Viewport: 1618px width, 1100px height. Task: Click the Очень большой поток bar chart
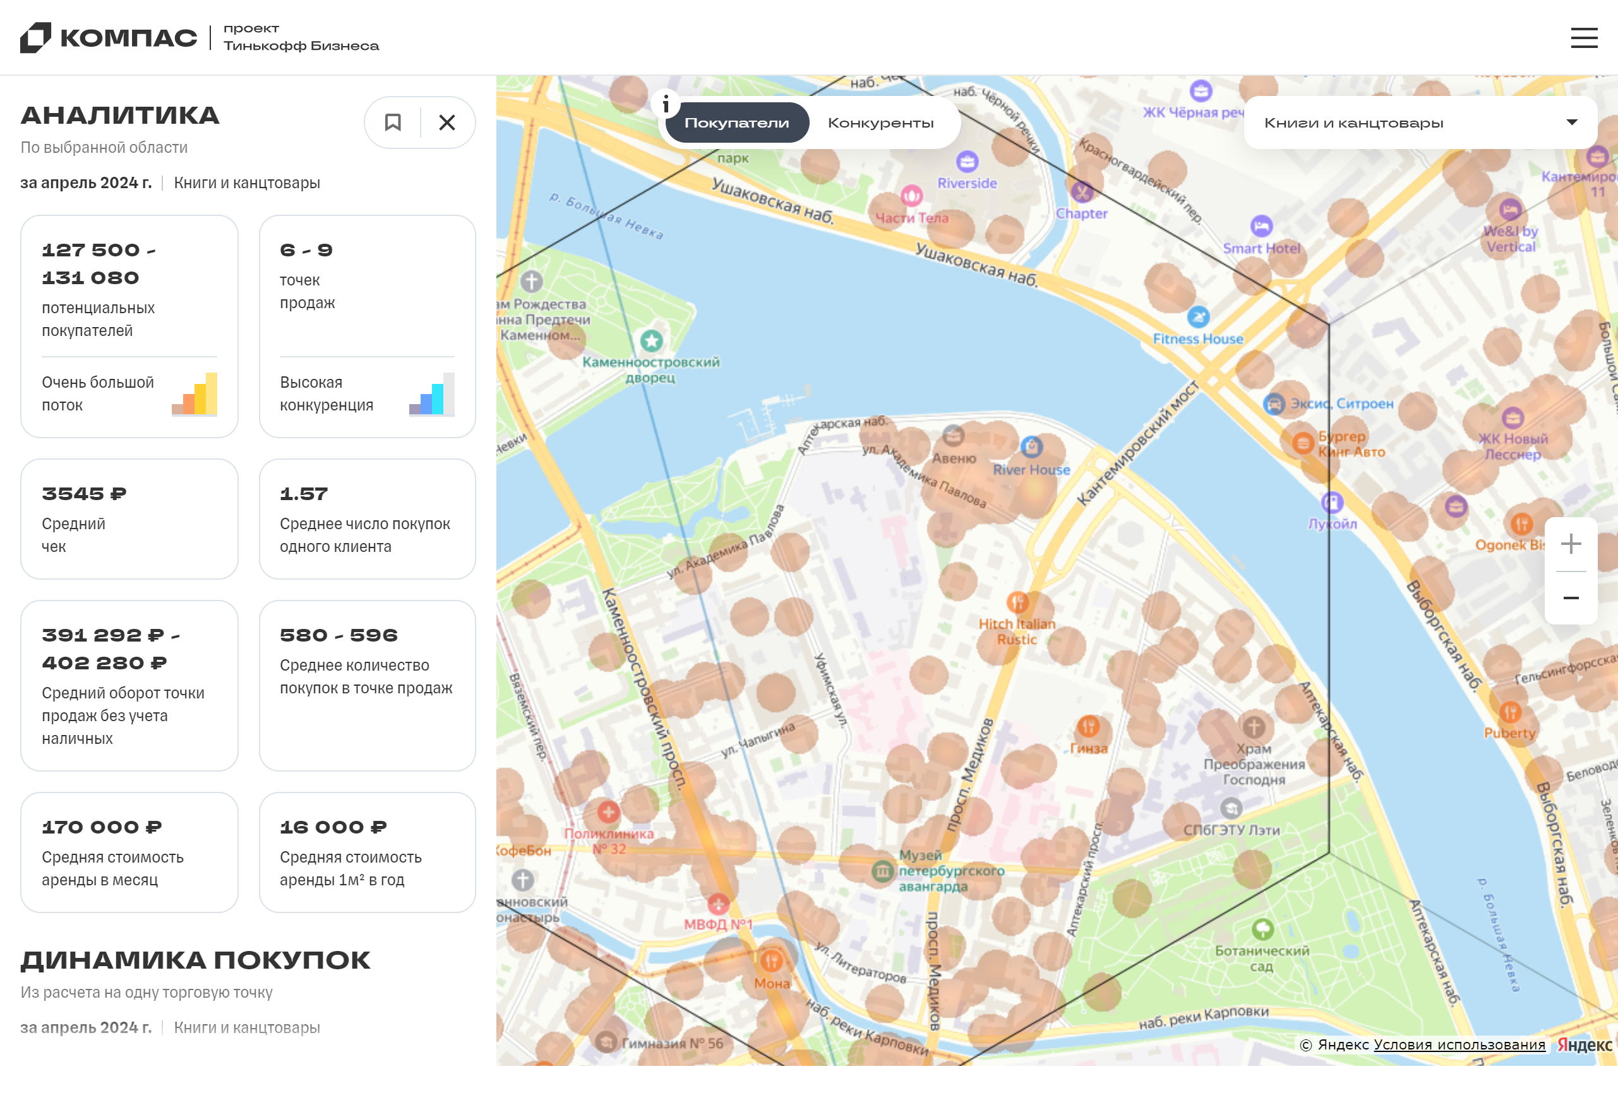pos(195,394)
